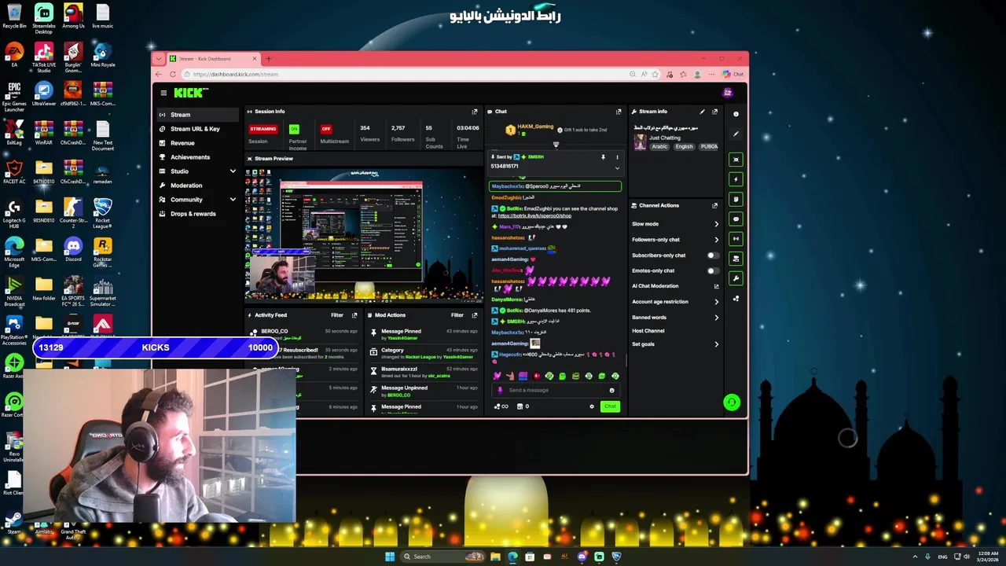Screen dimensions: 1006x566
Task: Open Discord desktop shortcut
Action: coord(73,251)
